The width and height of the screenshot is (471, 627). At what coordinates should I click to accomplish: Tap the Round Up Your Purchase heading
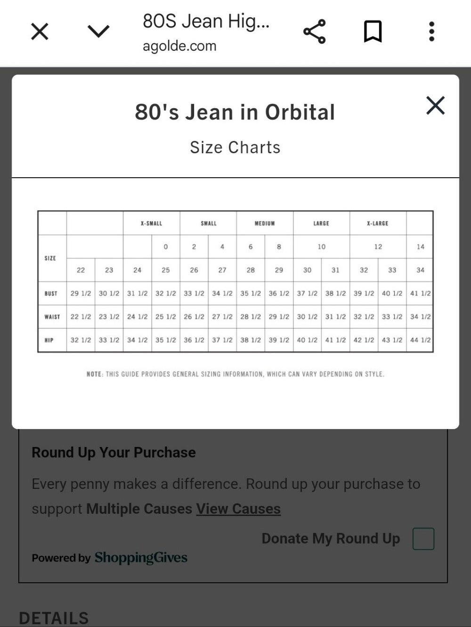(x=114, y=453)
